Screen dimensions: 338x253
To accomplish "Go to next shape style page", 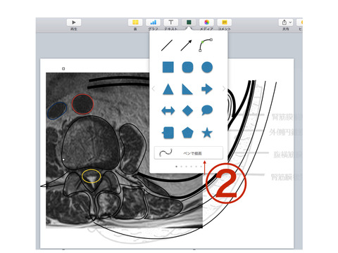I will [224, 89].
